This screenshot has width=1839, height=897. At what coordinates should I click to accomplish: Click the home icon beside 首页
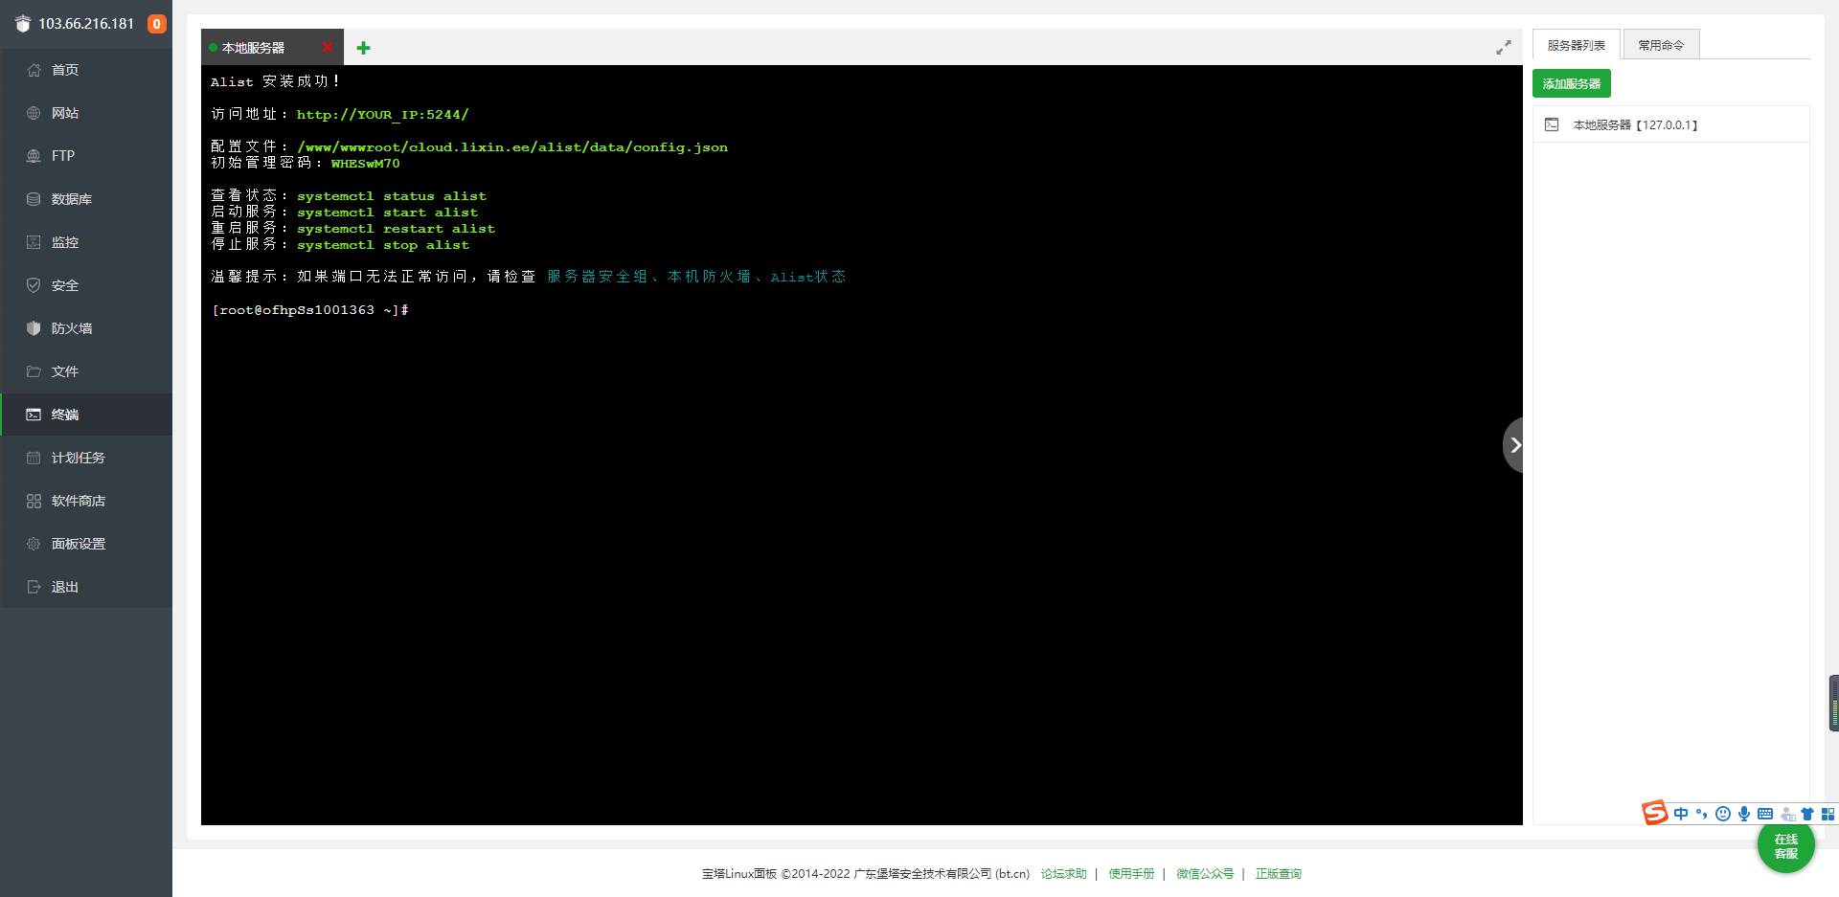tap(34, 70)
